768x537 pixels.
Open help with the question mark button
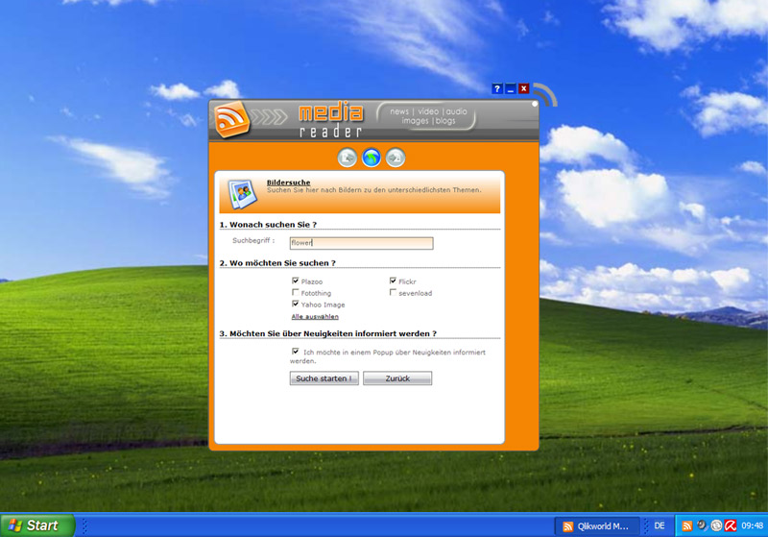point(497,88)
